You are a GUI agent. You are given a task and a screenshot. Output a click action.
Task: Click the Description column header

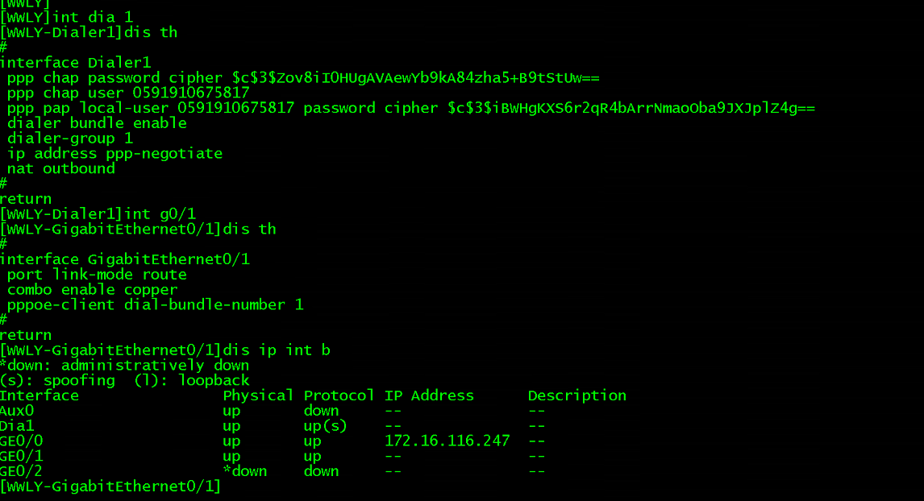pyautogui.click(x=576, y=395)
